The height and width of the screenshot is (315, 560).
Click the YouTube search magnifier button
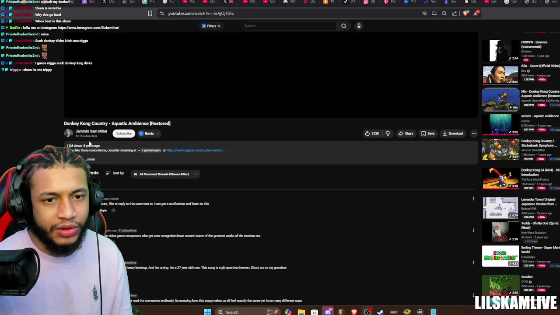tap(343, 26)
